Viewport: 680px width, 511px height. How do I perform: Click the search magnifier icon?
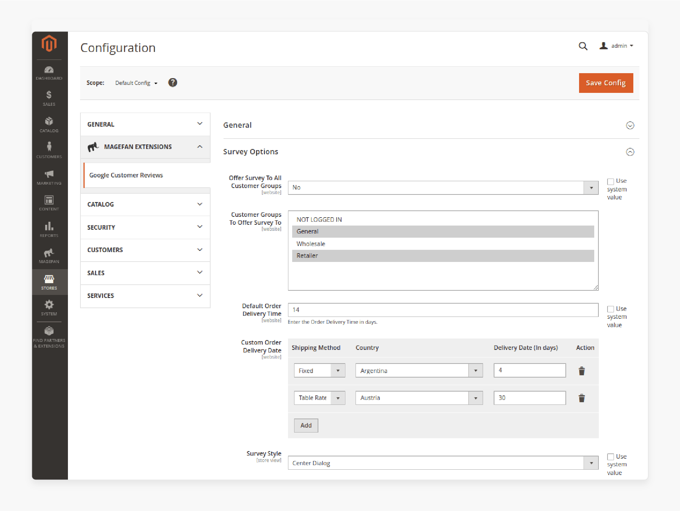(583, 46)
